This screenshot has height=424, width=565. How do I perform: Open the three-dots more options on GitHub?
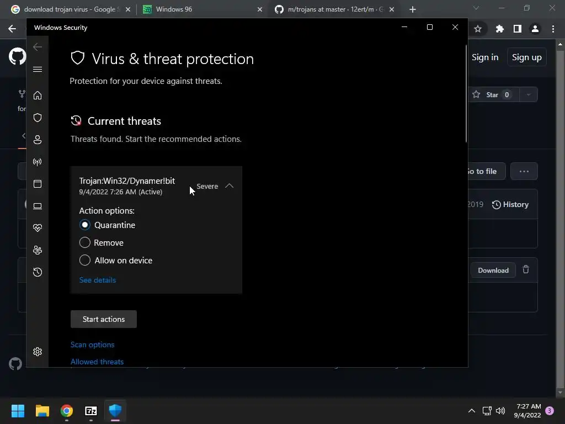[524, 171]
